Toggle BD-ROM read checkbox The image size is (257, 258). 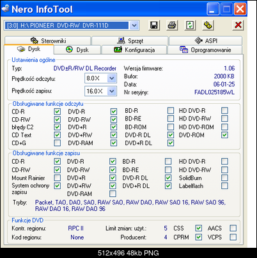pyautogui.click(x=171, y=127)
